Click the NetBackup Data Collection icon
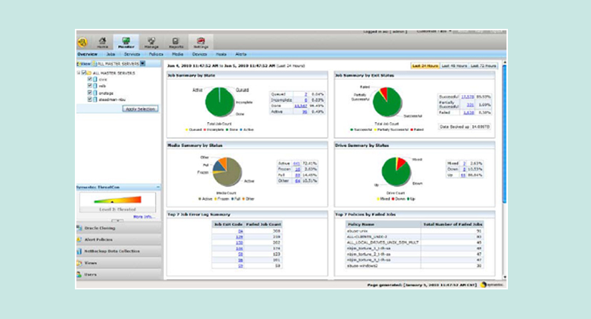Viewport: 591px width, 319px height. (x=79, y=251)
